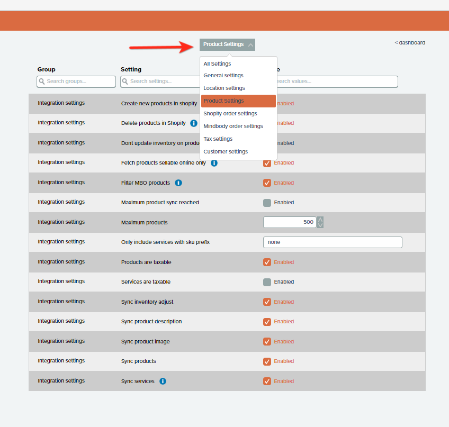Uncheck the Sync product image checkbox

(267, 342)
